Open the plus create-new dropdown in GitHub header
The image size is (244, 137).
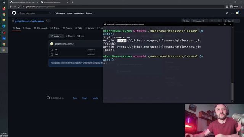232,13
